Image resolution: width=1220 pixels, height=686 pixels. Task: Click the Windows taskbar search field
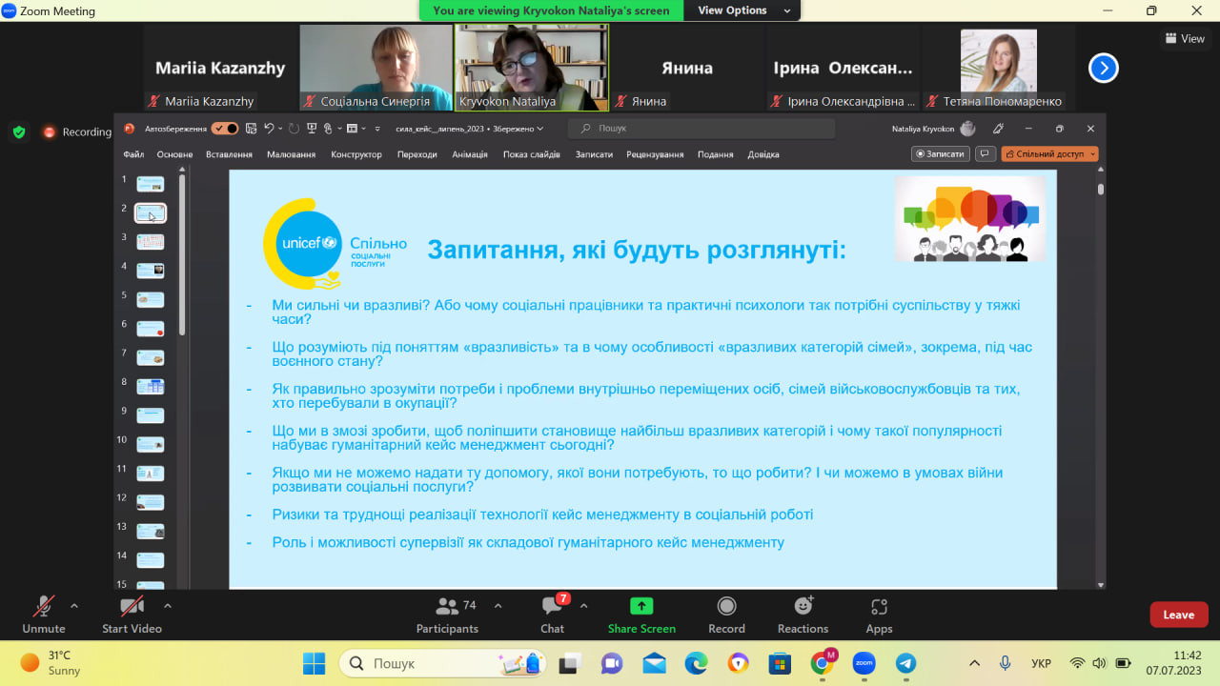pos(442,663)
